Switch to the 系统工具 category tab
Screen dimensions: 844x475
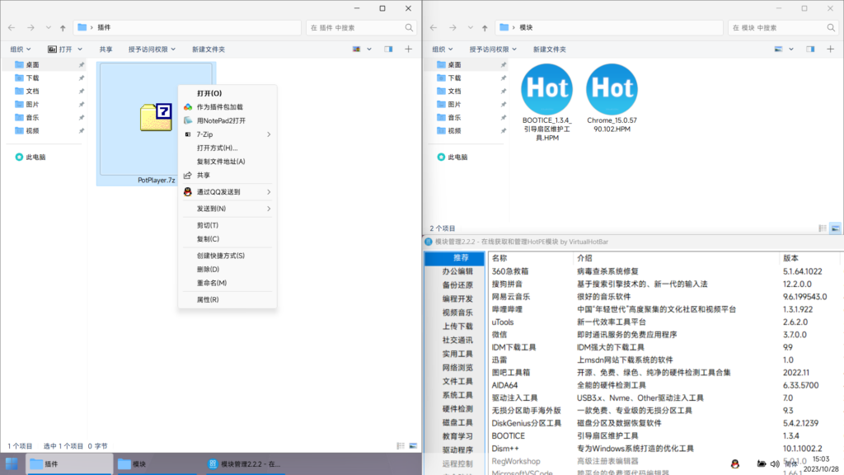455,395
